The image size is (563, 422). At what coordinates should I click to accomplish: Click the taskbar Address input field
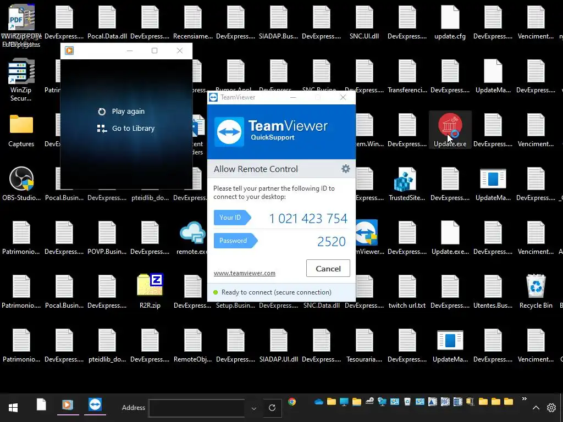197,408
